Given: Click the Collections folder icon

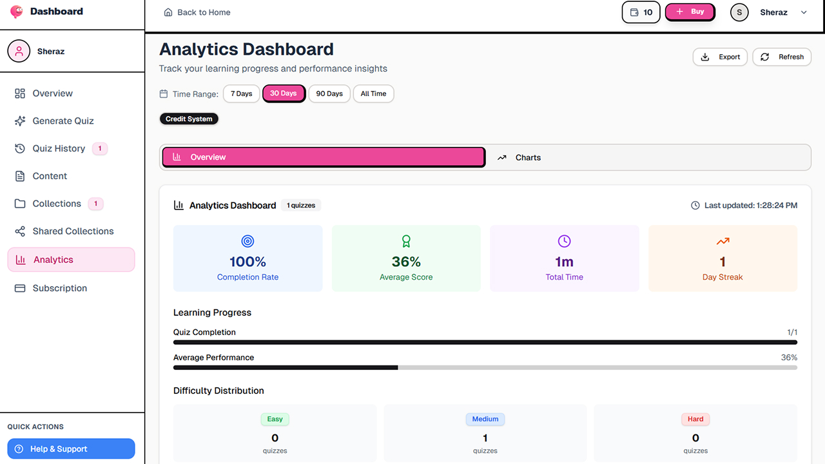Looking at the screenshot, I should [20, 204].
